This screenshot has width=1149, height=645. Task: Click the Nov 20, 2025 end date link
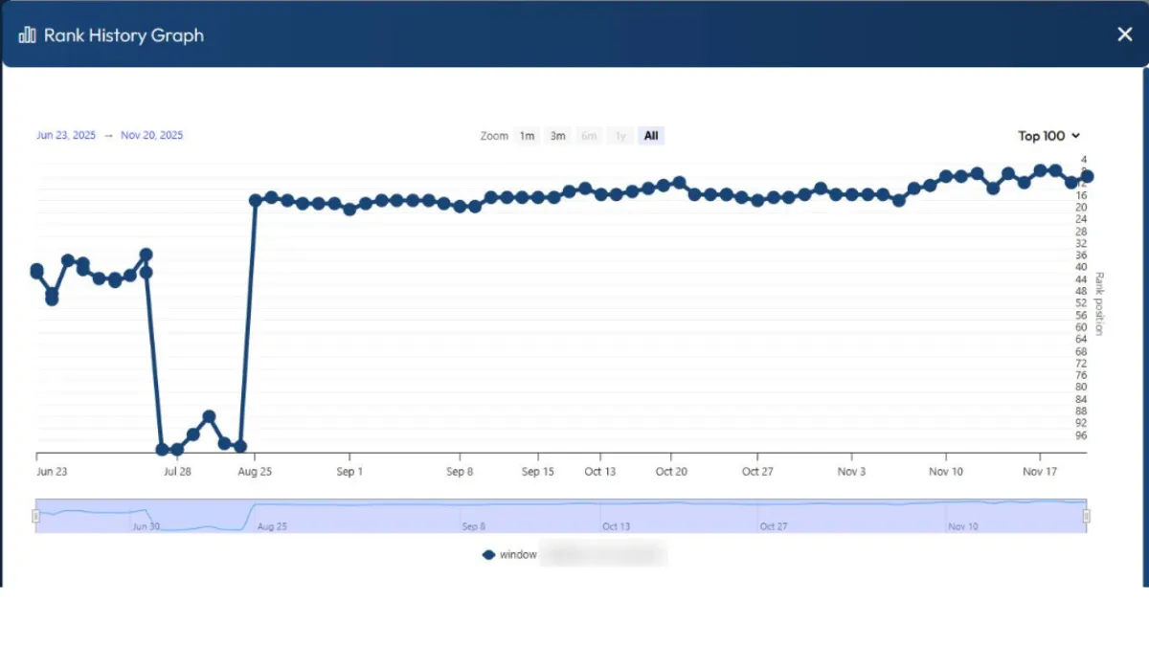pos(151,135)
